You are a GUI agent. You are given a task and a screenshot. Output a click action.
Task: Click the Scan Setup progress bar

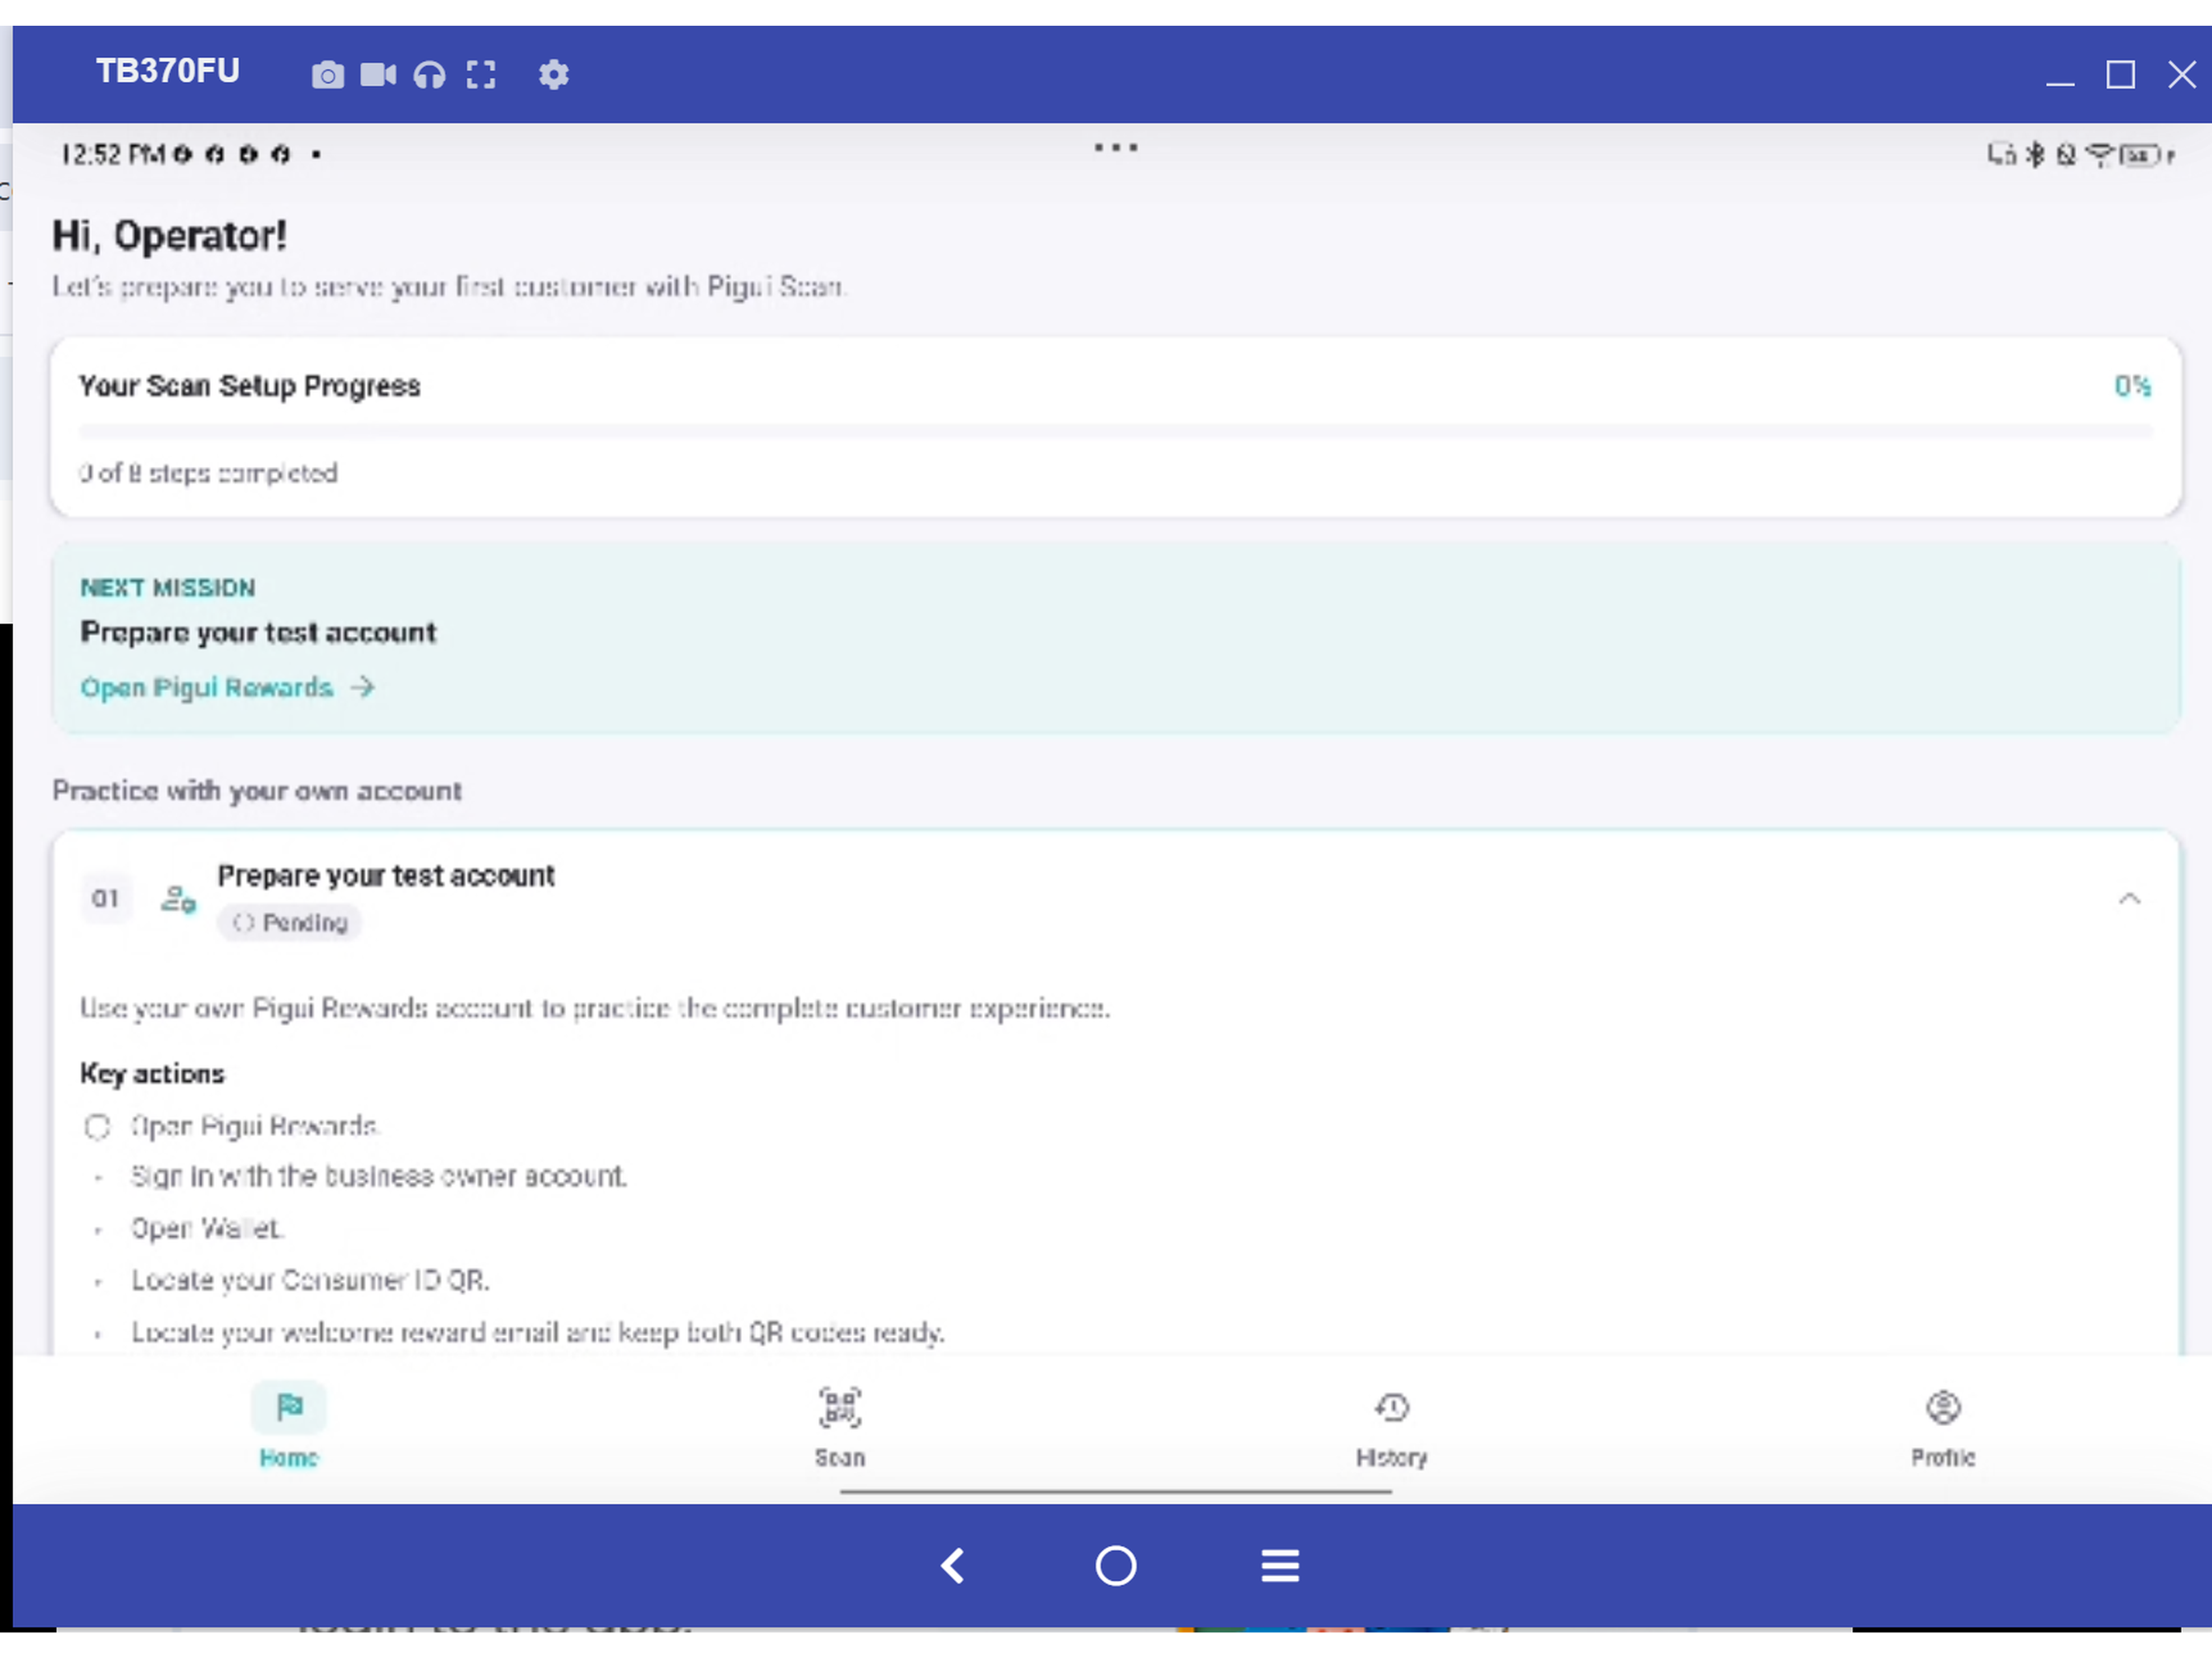(x=1116, y=431)
